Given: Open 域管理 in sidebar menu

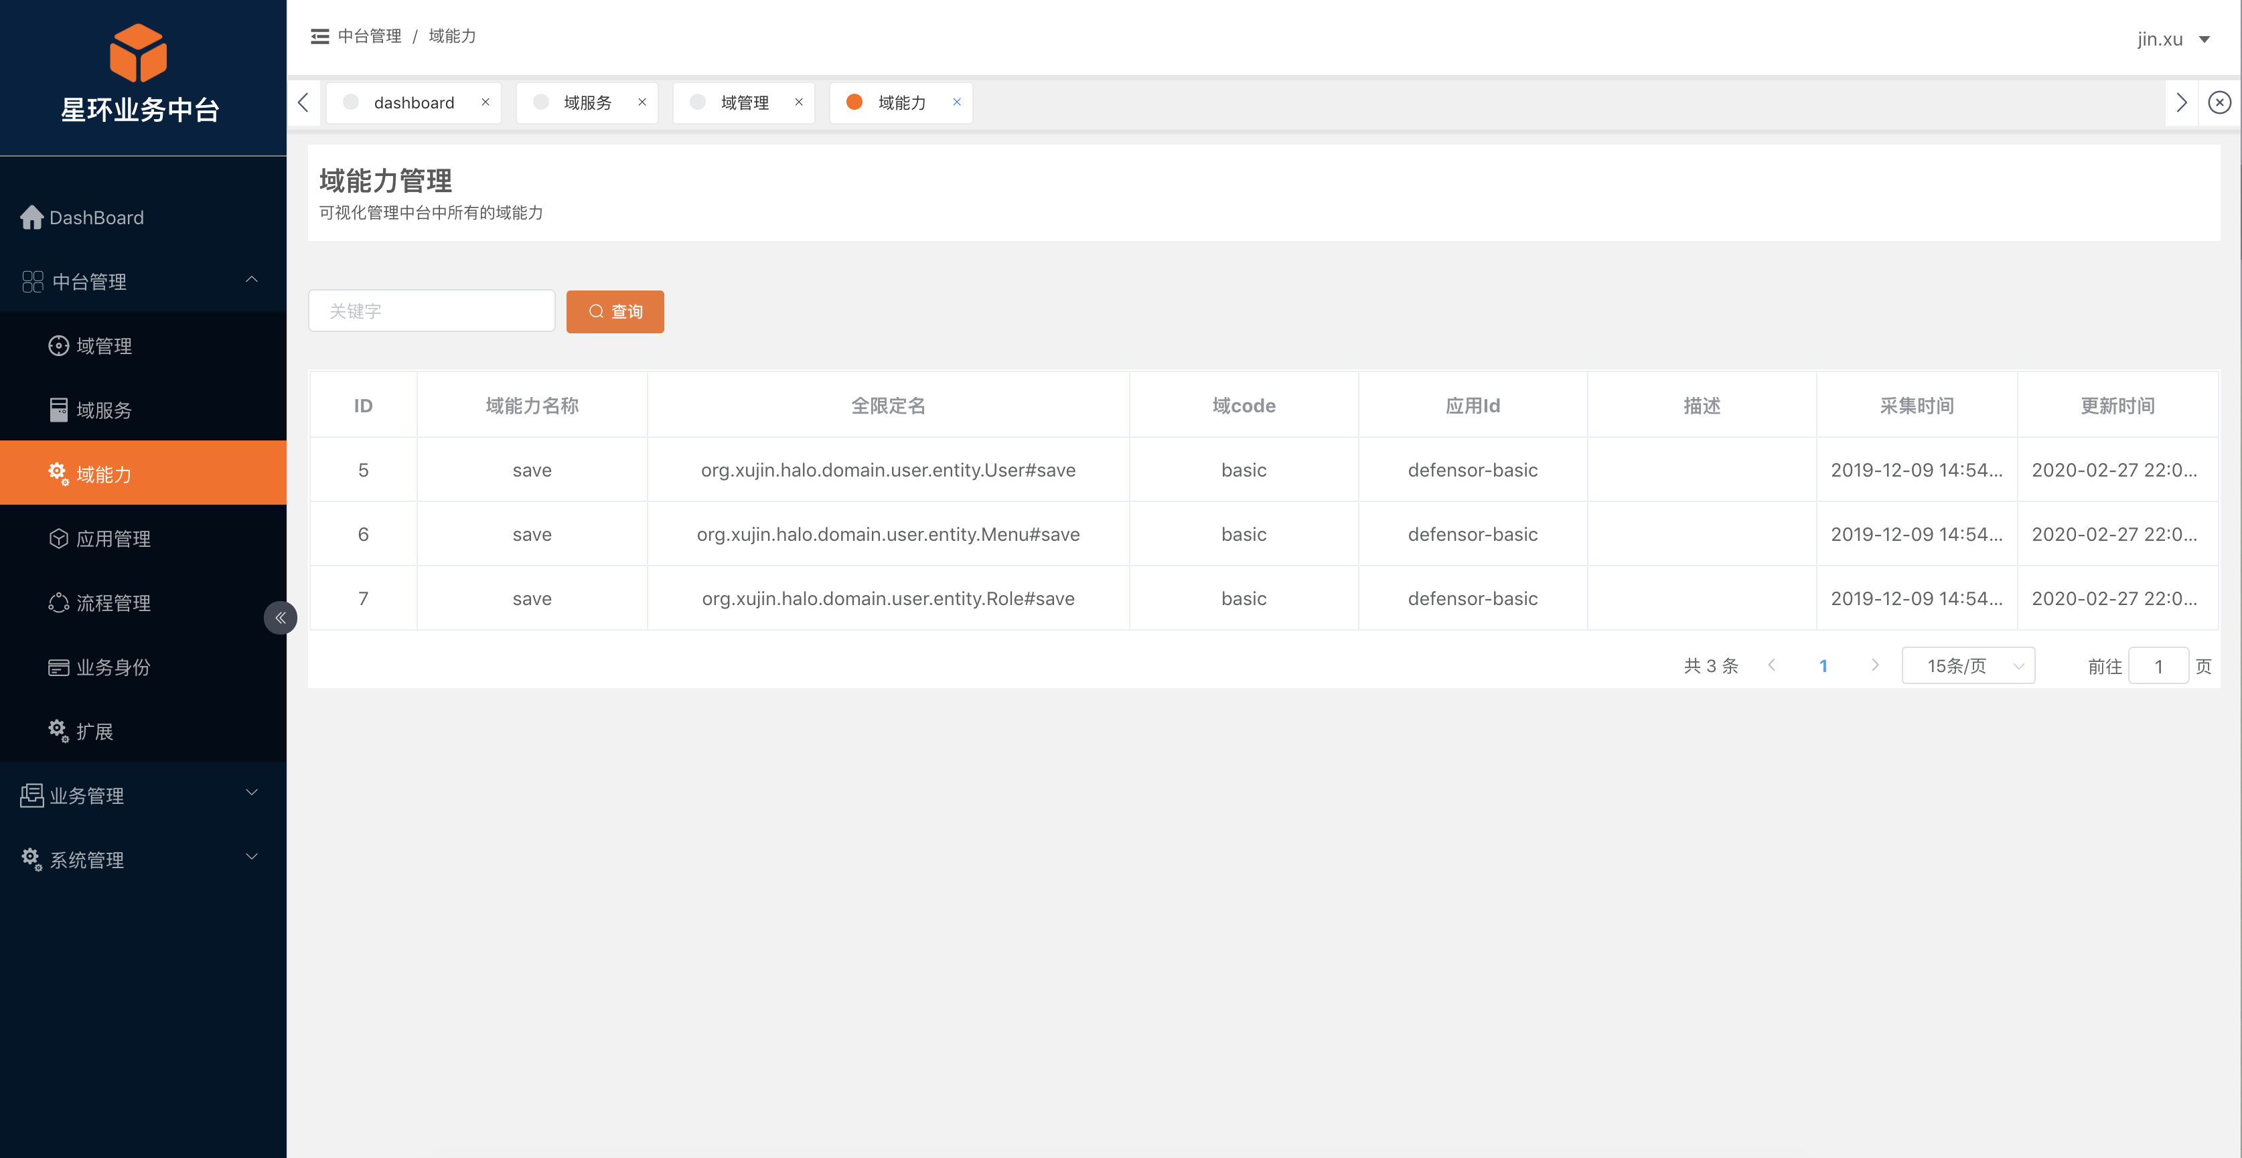Looking at the screenshot, I should pos(143,345).
